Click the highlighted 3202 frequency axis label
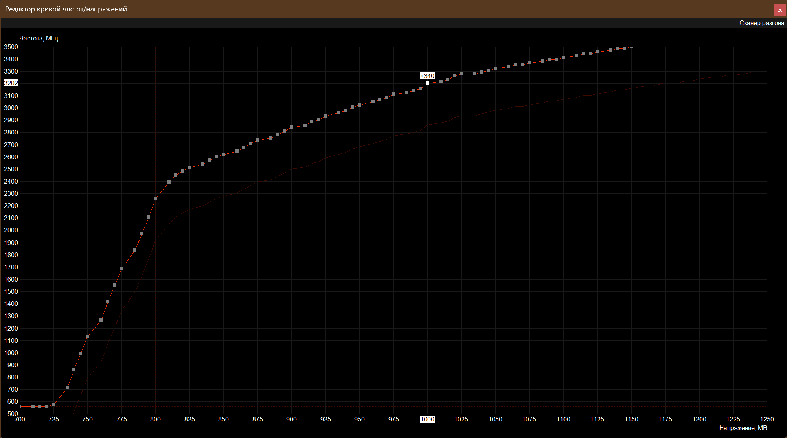Image resolution: width=787 pixels, height=438 pixels. [11, 83]
